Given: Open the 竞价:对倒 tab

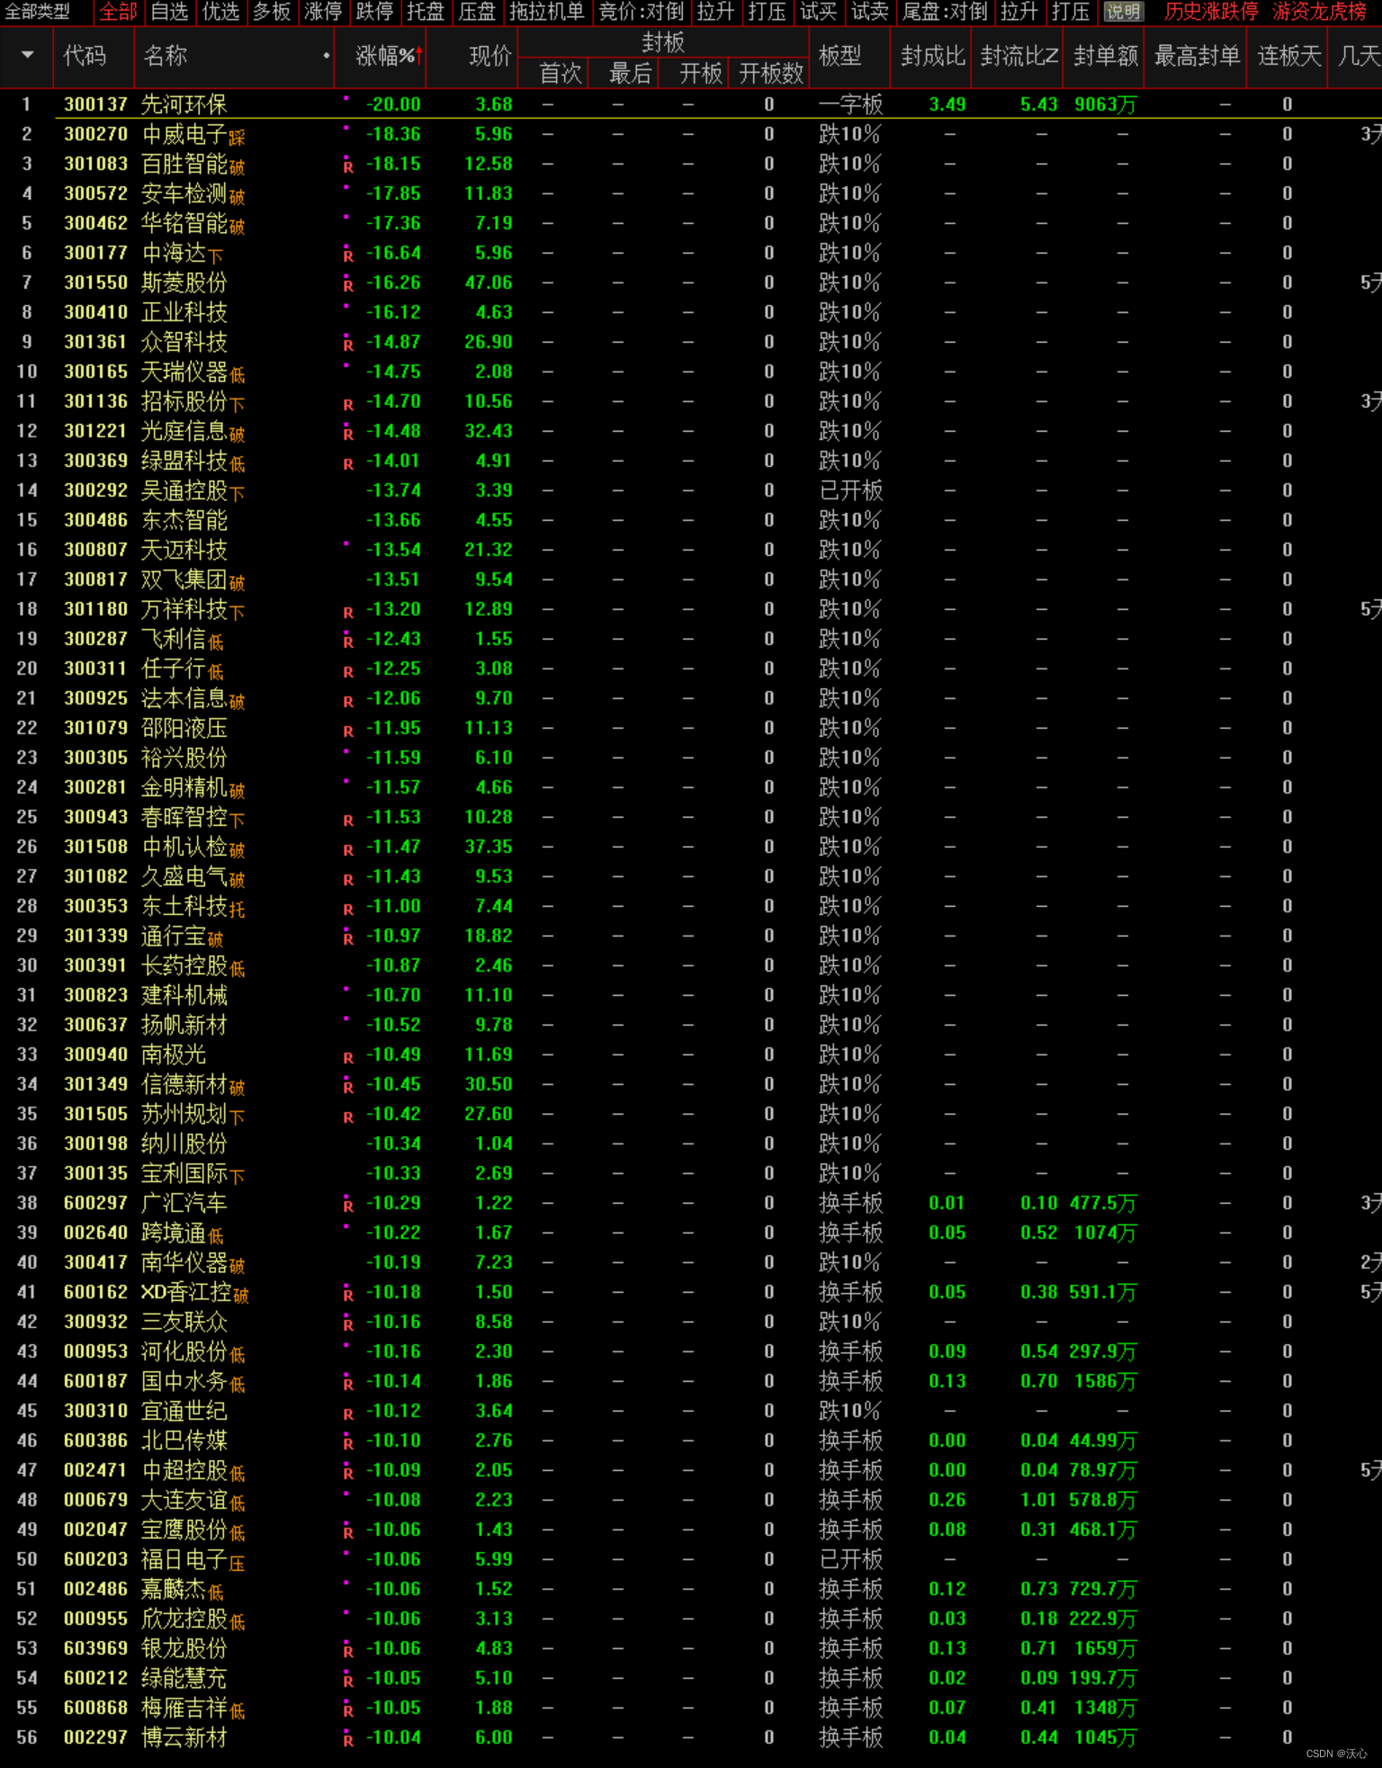Looking at the screenshot, I should 642,12.
